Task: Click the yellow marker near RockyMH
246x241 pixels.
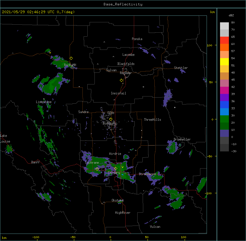Action: point(71,58)
